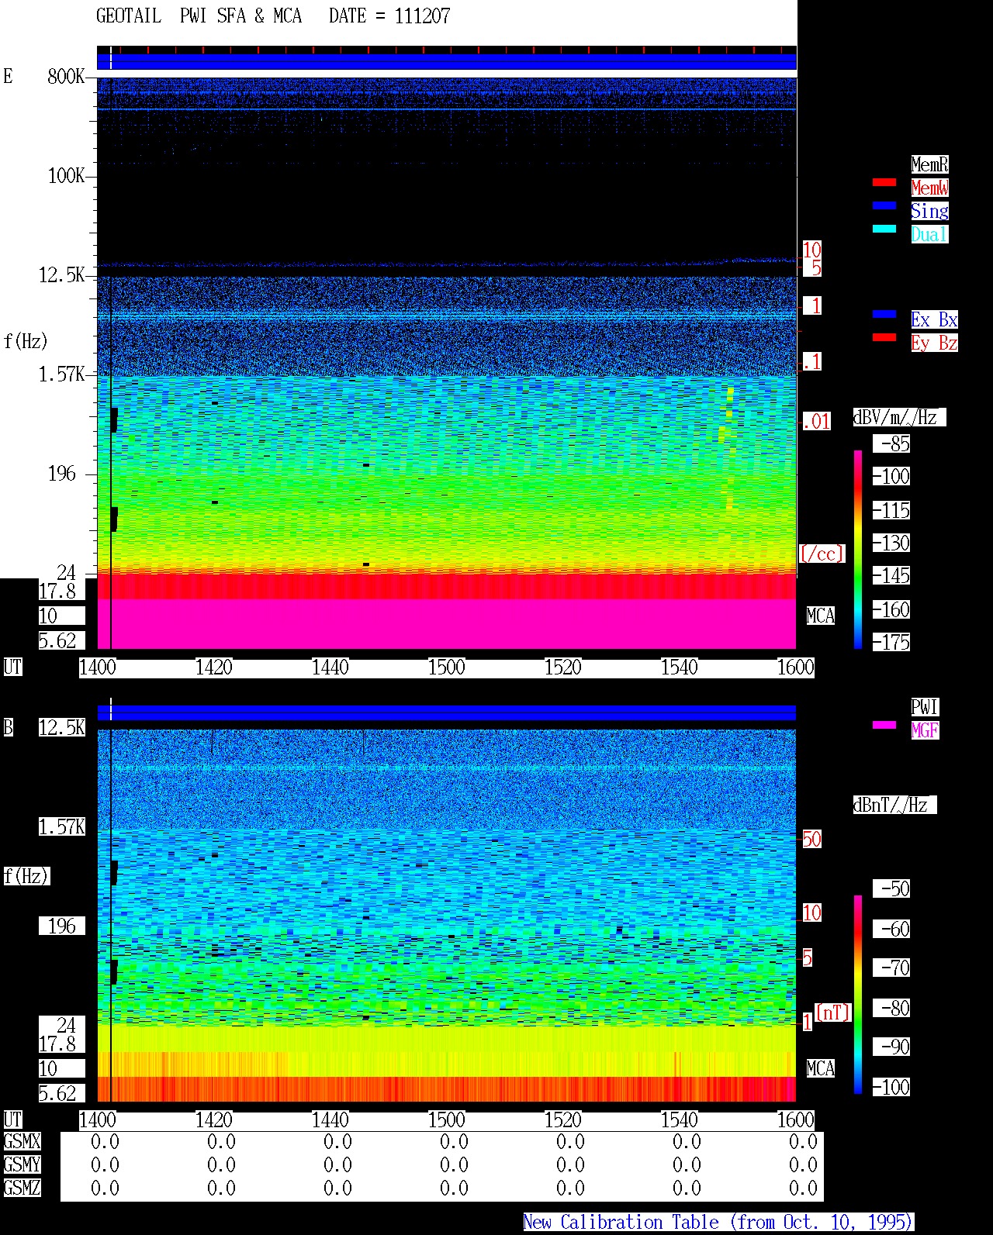Image resolution: width=993 pixels, height=1235 pixels.
Task: Click the PWI legend label
Action: [x=925, y=707]
